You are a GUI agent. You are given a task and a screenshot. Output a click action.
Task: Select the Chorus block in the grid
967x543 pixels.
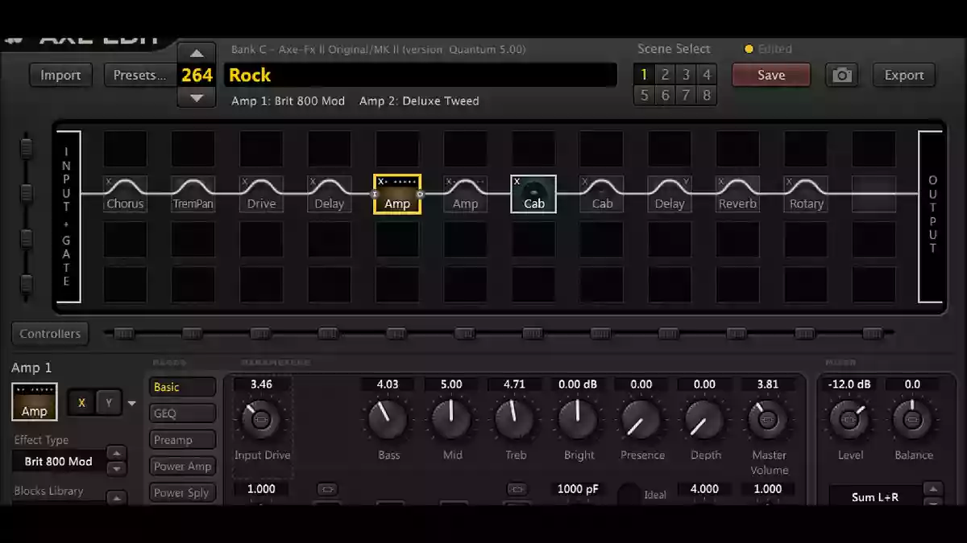point(125,194)
